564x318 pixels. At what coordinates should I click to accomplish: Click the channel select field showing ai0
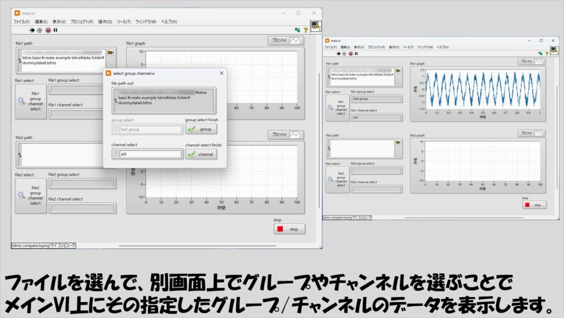click(x=150, y=154)
